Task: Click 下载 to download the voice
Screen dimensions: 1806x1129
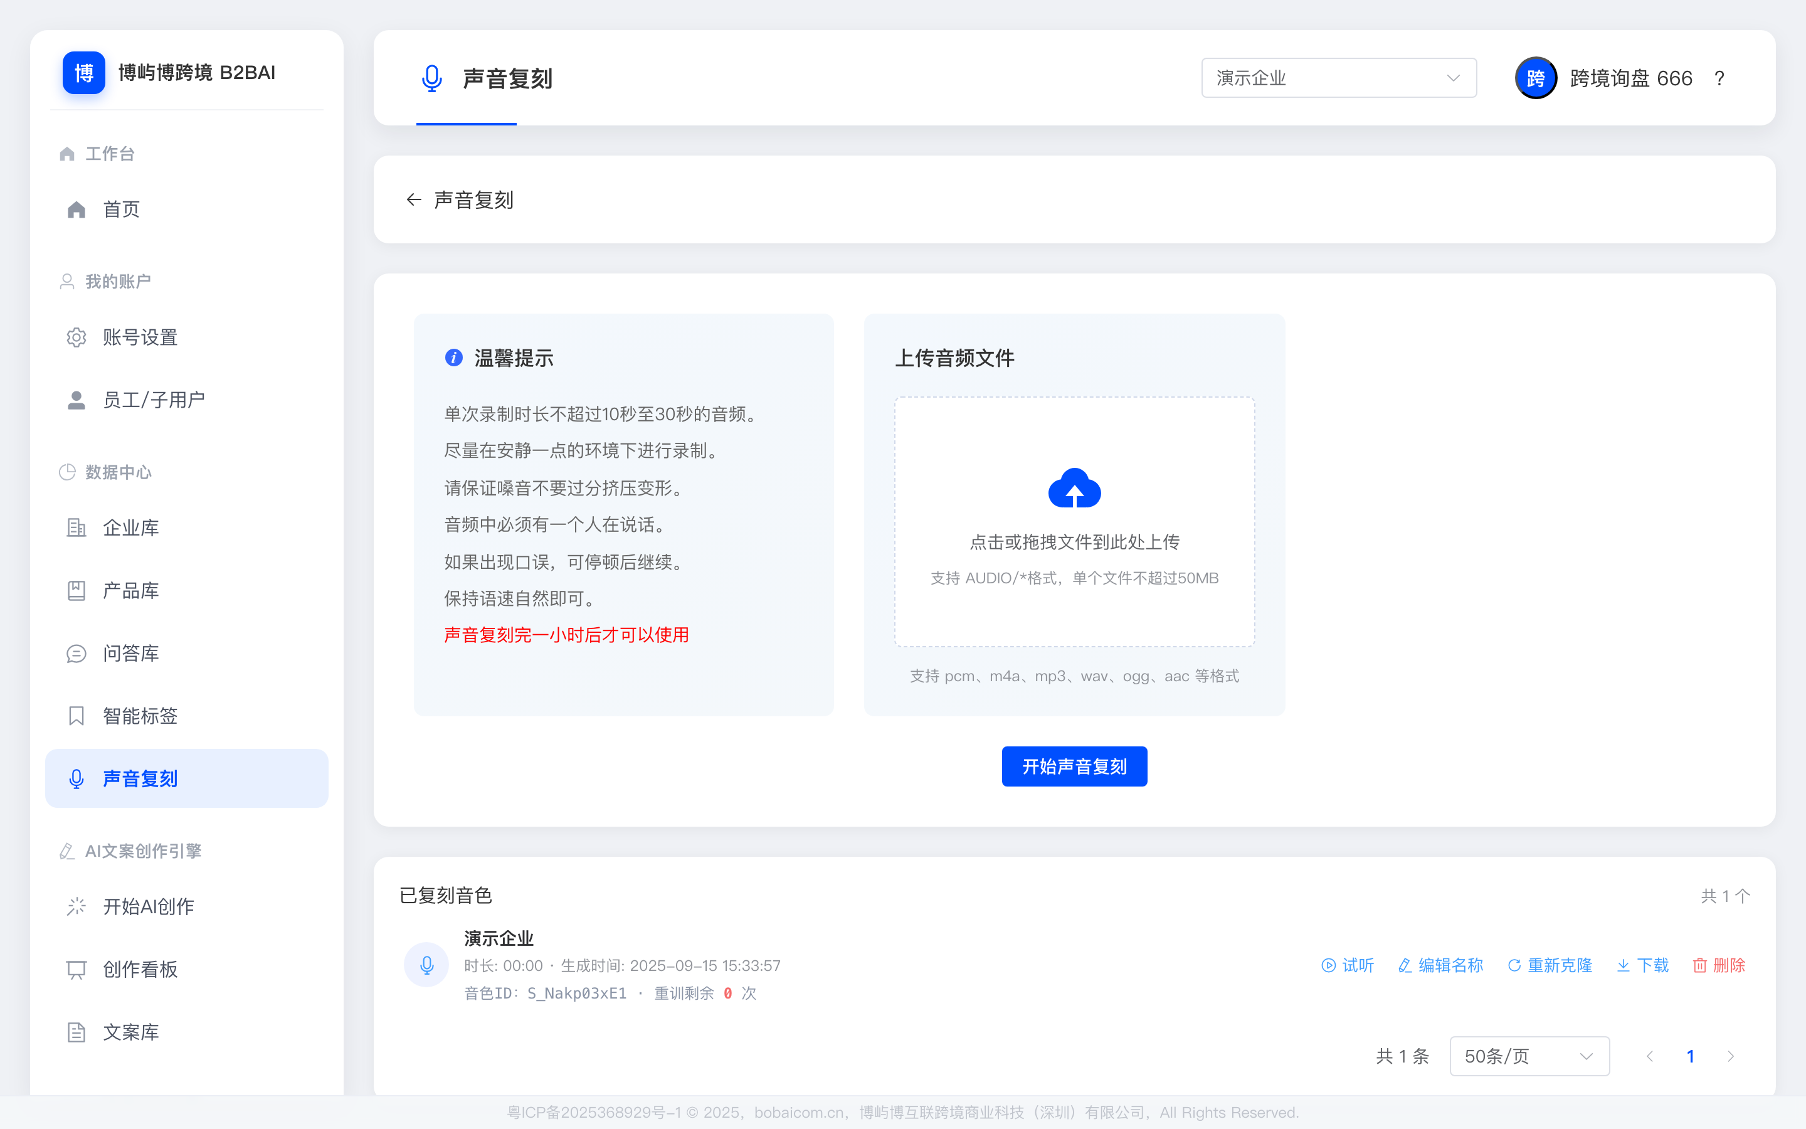Action: click(1644, 965)
